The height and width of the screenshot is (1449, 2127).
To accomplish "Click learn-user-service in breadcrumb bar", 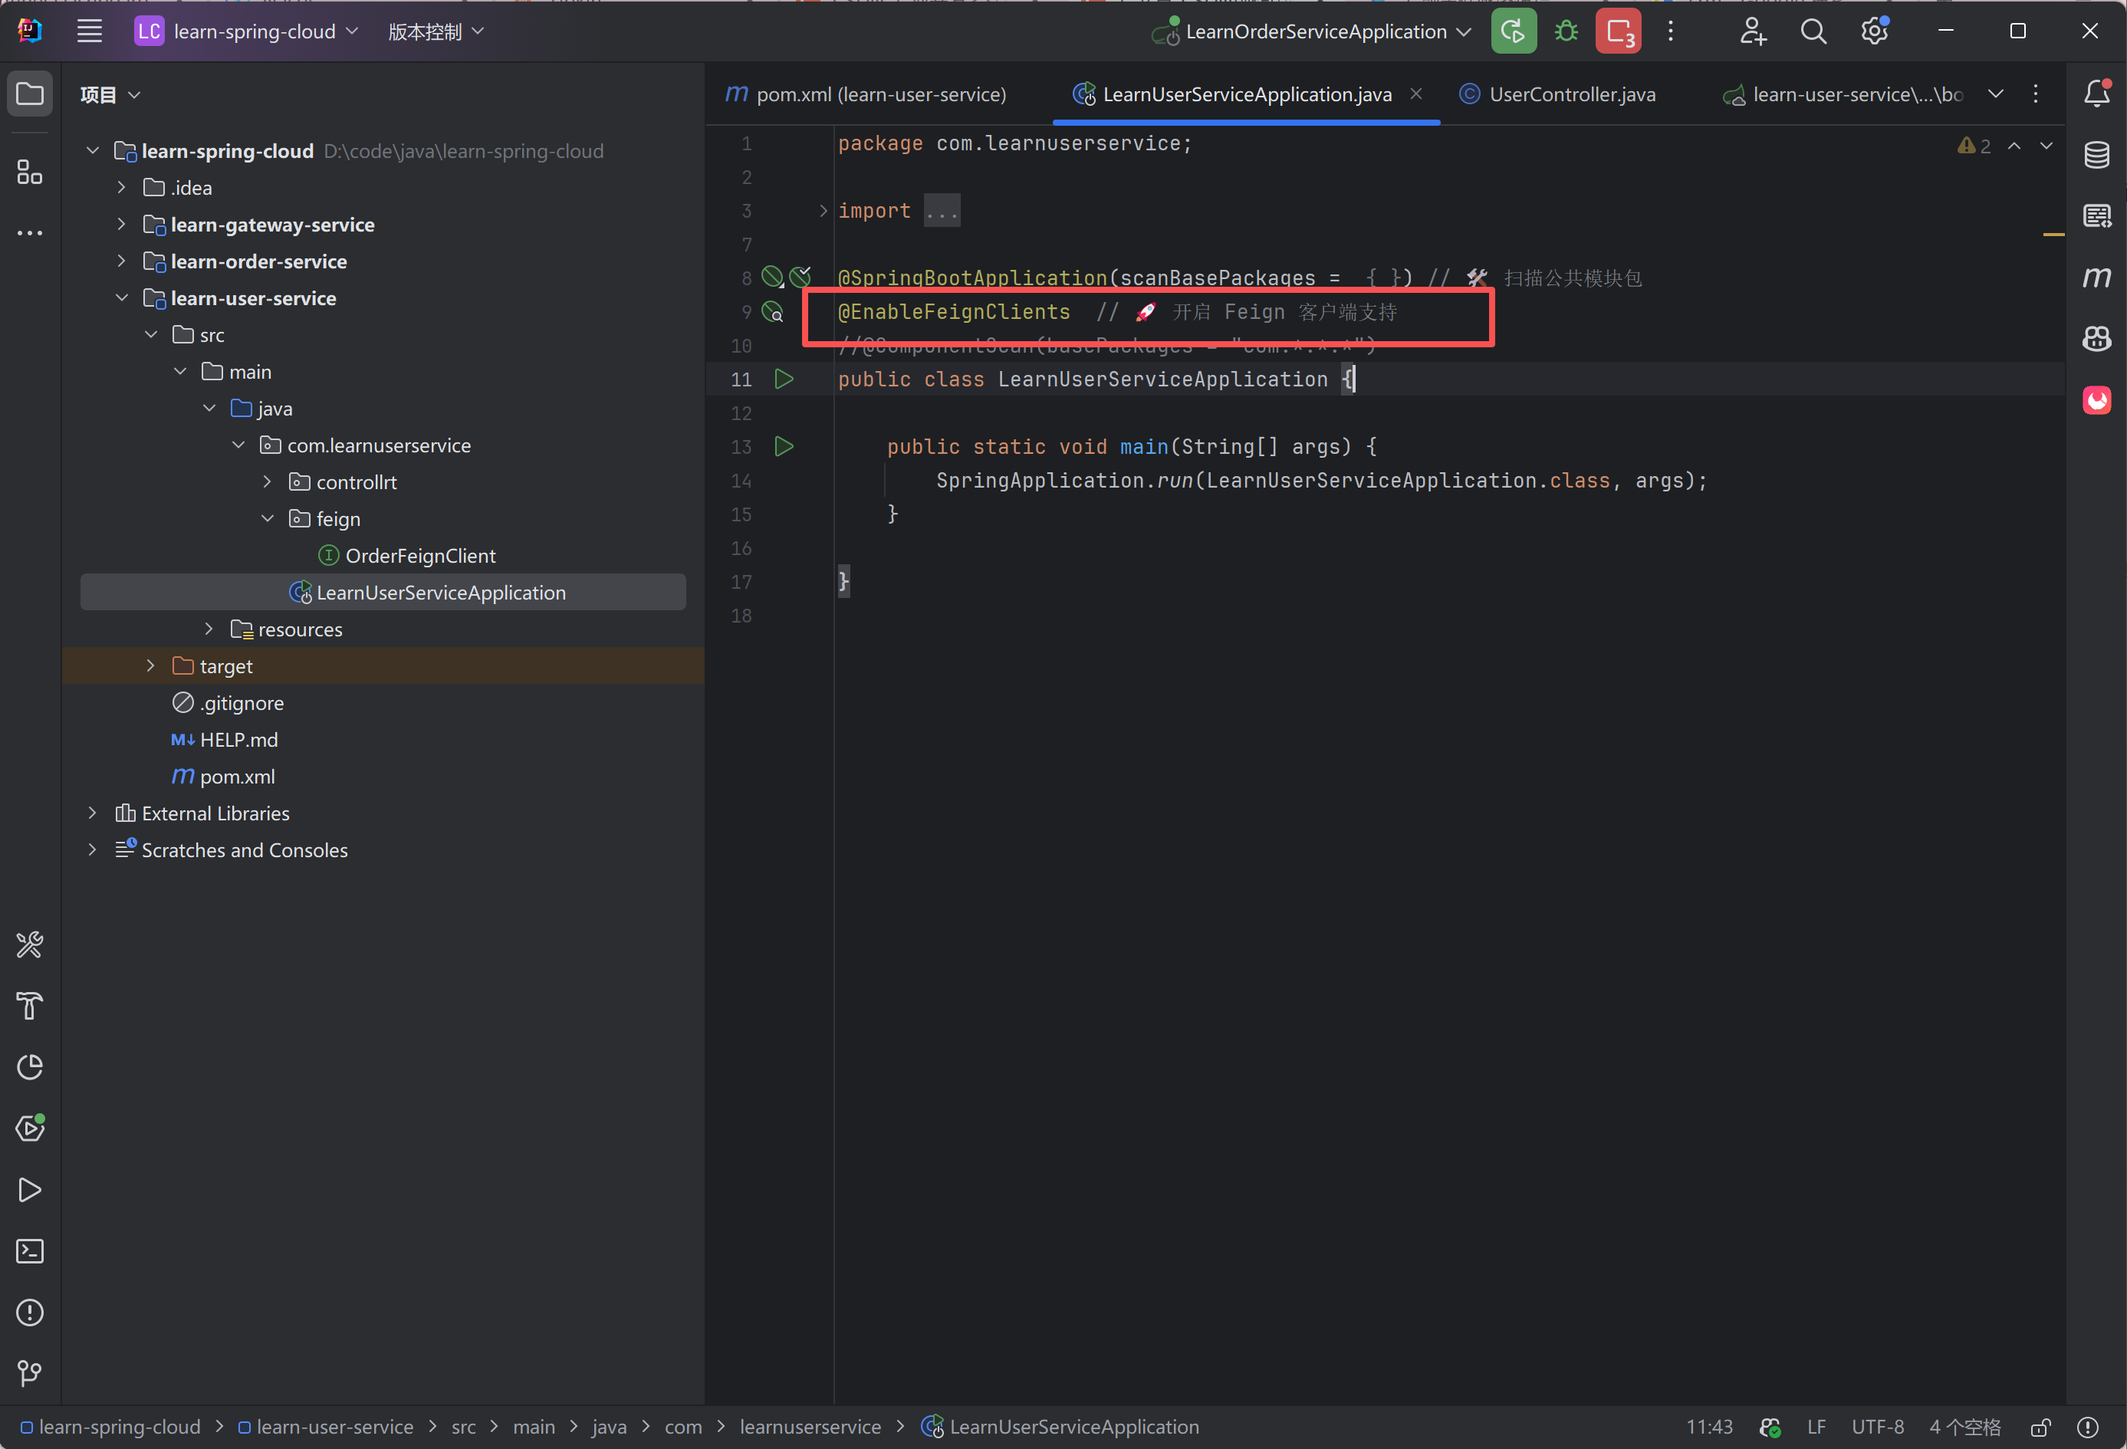I will click(x=326, y=1427).
